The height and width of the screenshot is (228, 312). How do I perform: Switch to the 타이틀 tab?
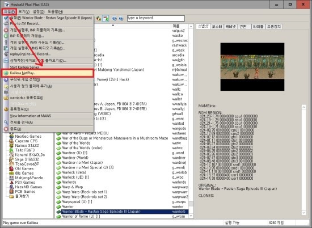pos(258,27)
